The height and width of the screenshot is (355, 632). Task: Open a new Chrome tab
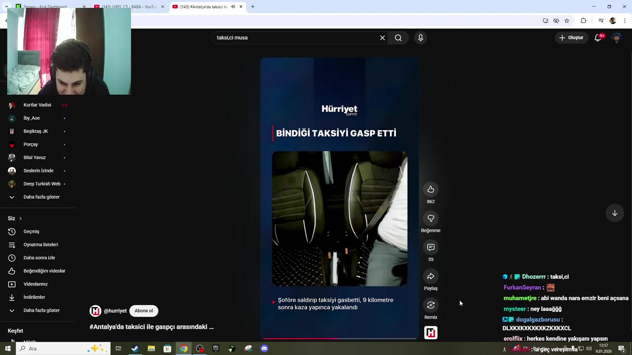pos(253,7)
